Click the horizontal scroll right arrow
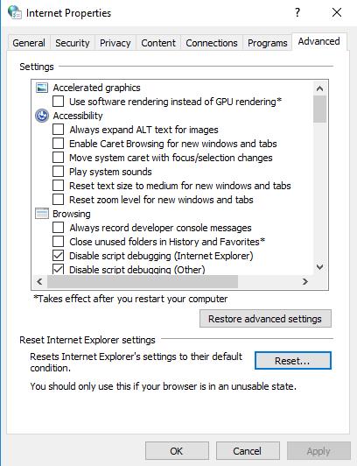 point(304,281)
